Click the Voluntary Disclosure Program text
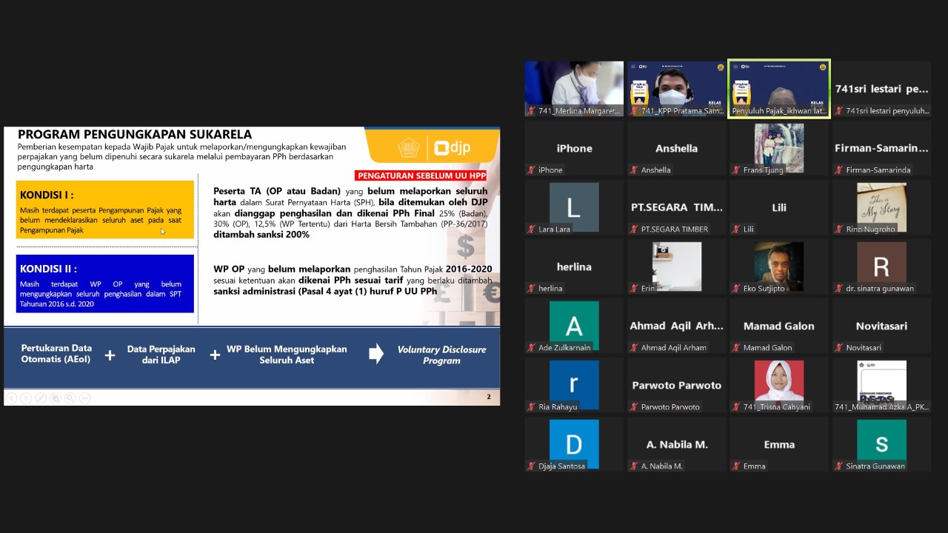 (x=441, y=355)
